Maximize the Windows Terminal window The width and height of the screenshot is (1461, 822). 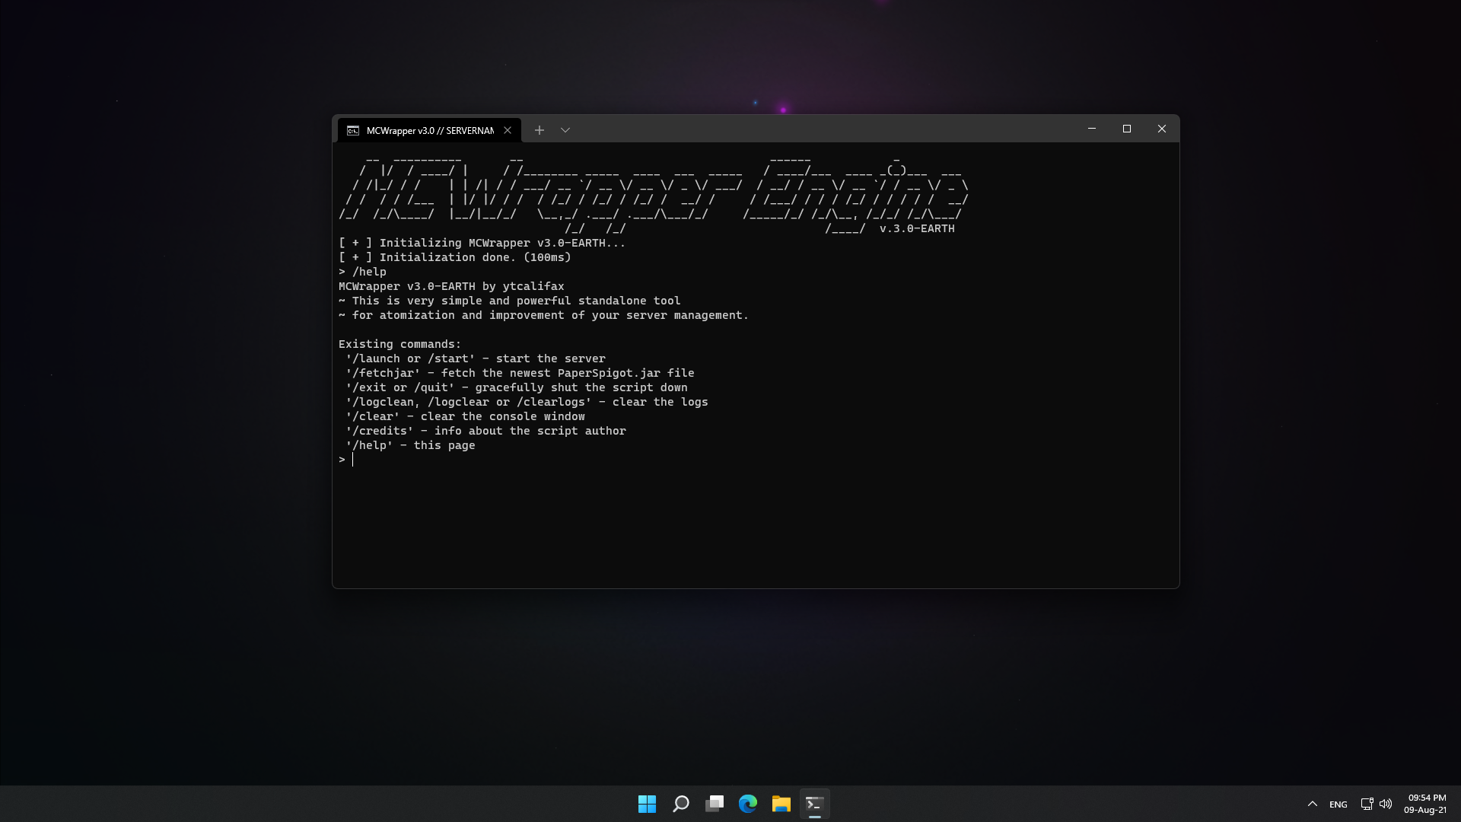point(1127,129)
